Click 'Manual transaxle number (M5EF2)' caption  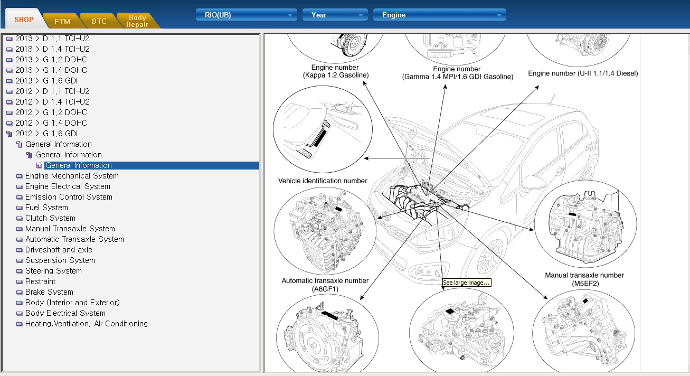point(584,279)
